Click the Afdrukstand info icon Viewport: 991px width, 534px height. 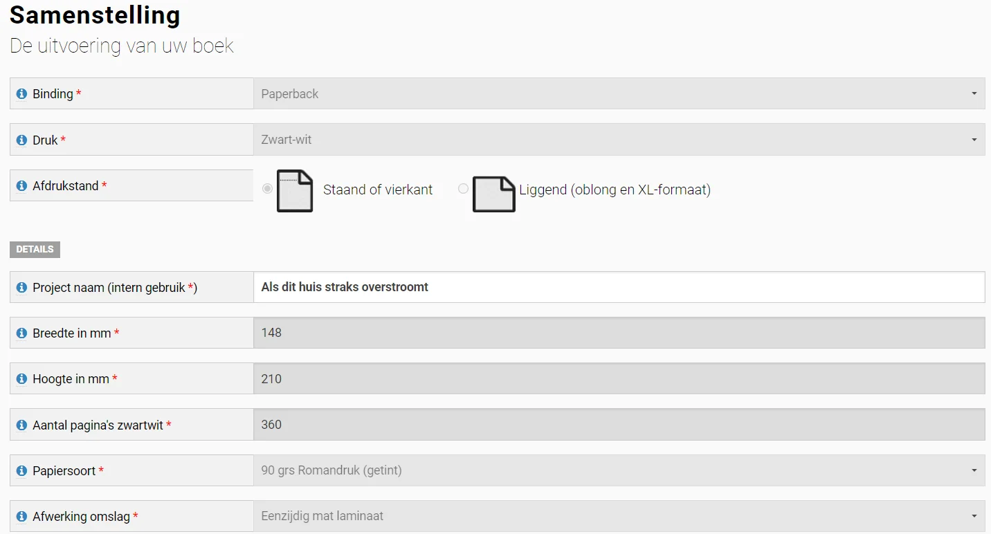21,186
